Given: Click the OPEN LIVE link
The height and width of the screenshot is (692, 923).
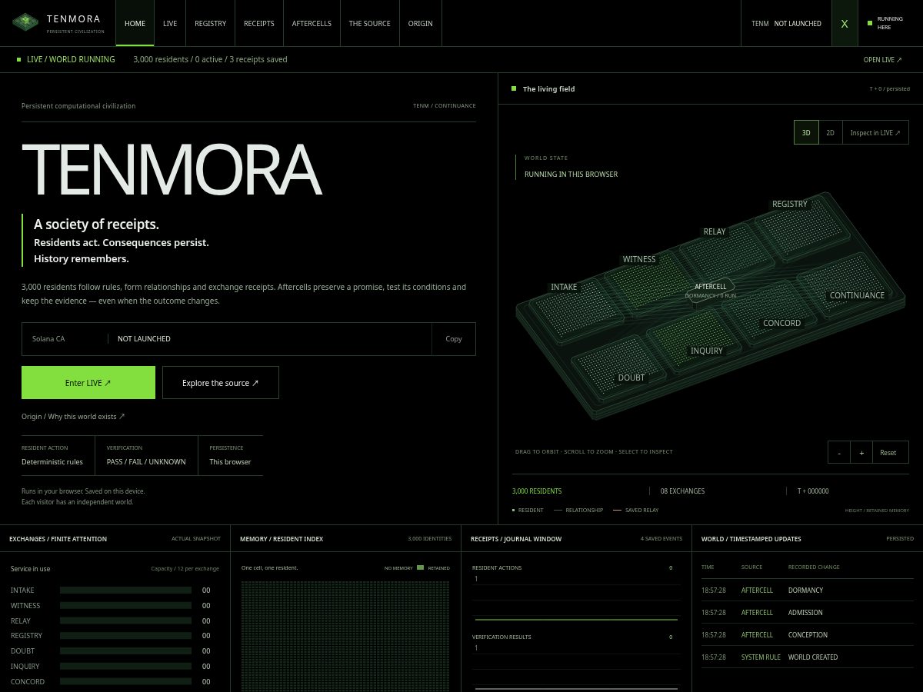Looking at the screenshot, I should tap(882, 60).
